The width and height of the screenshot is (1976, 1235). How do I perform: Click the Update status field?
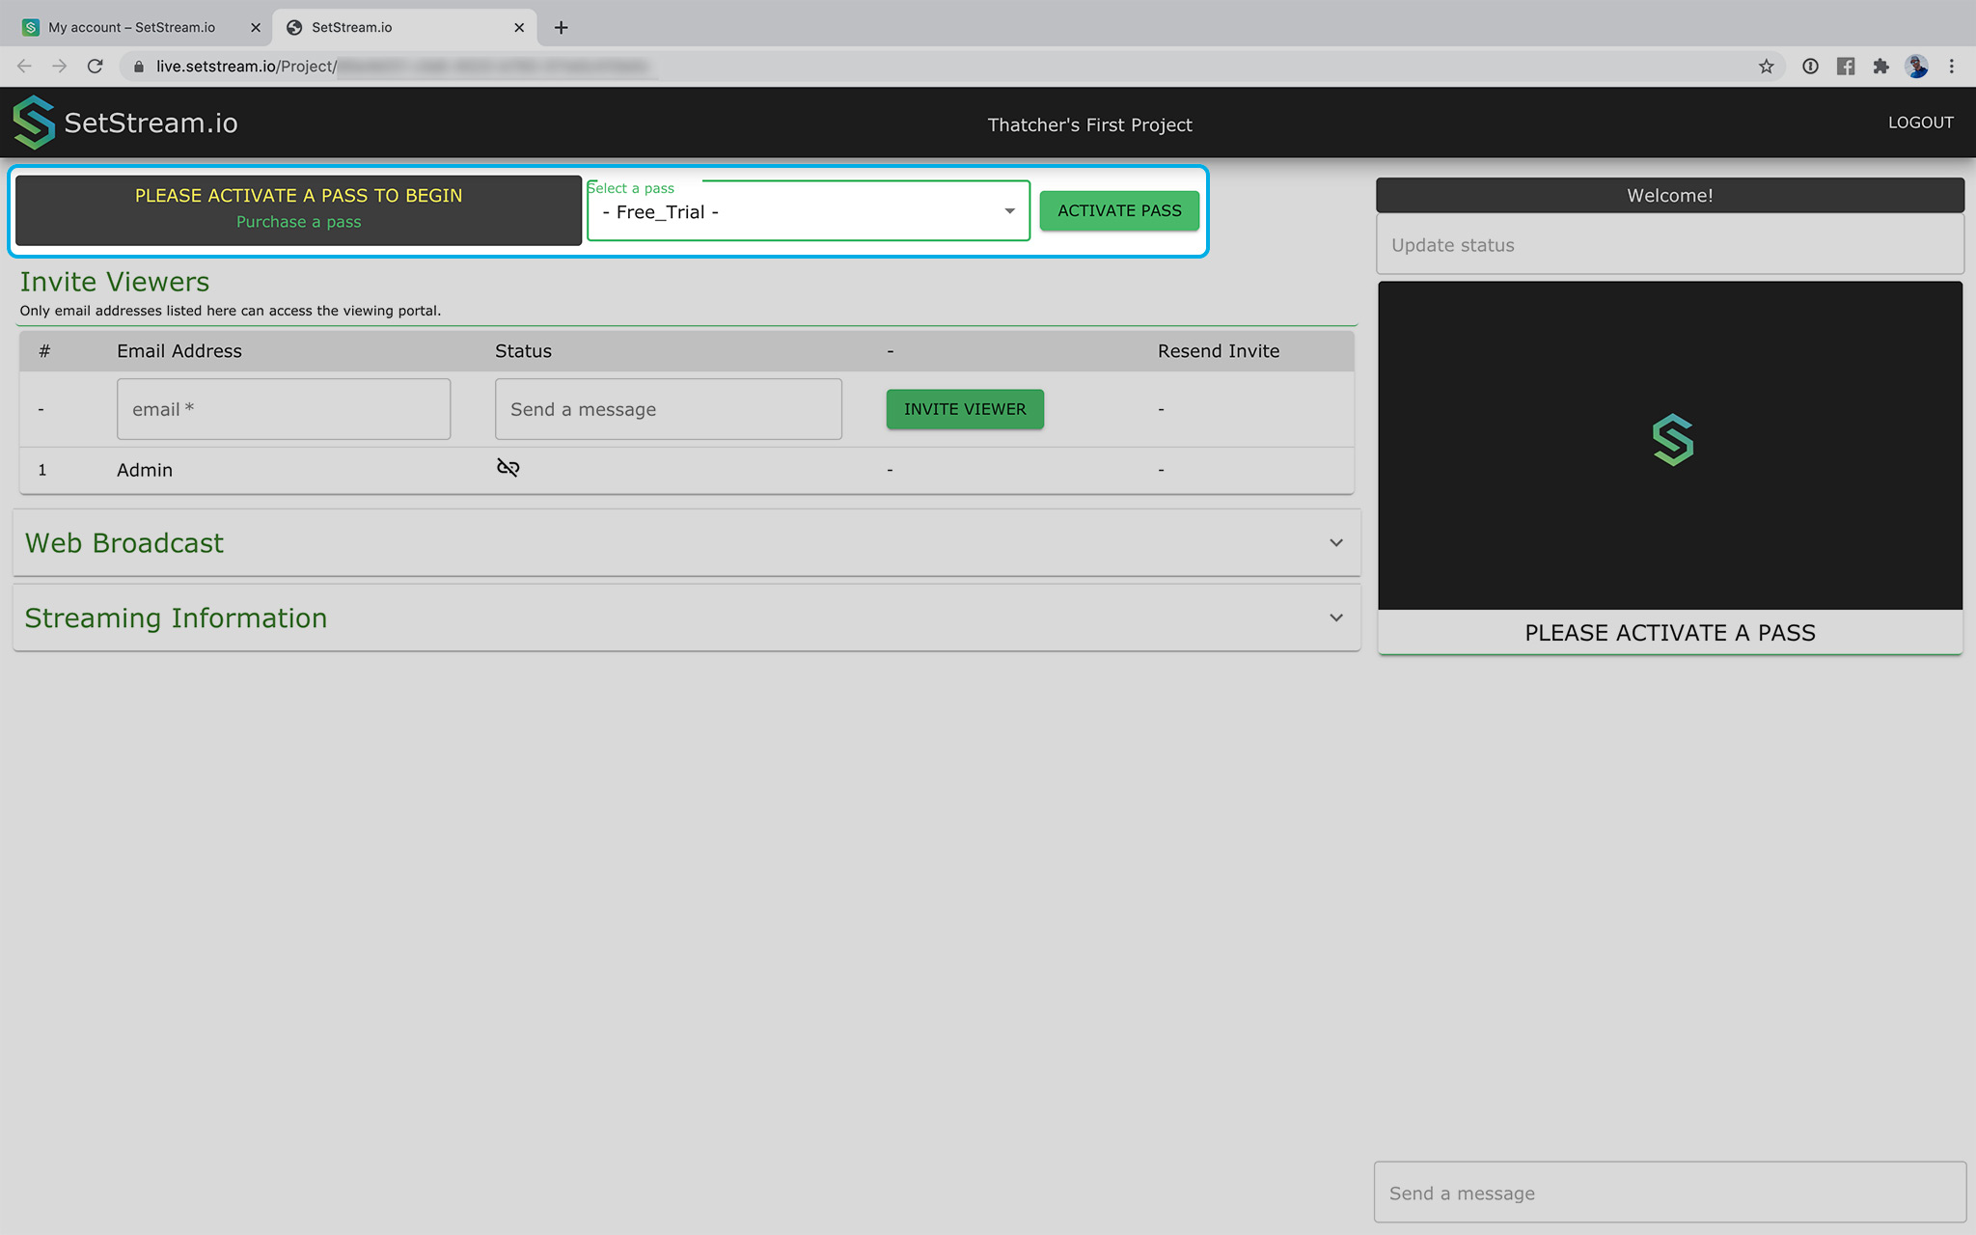click(x=1670, y=245)
